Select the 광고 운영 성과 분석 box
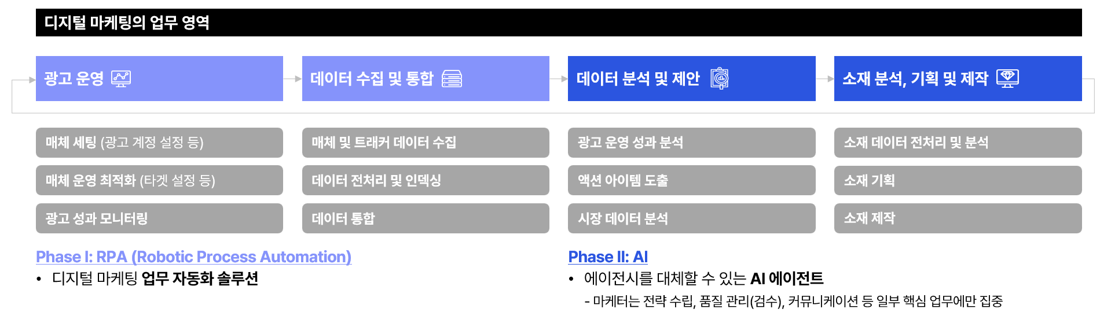Screen dimensions: 1111x320 (x=691, y=143)
